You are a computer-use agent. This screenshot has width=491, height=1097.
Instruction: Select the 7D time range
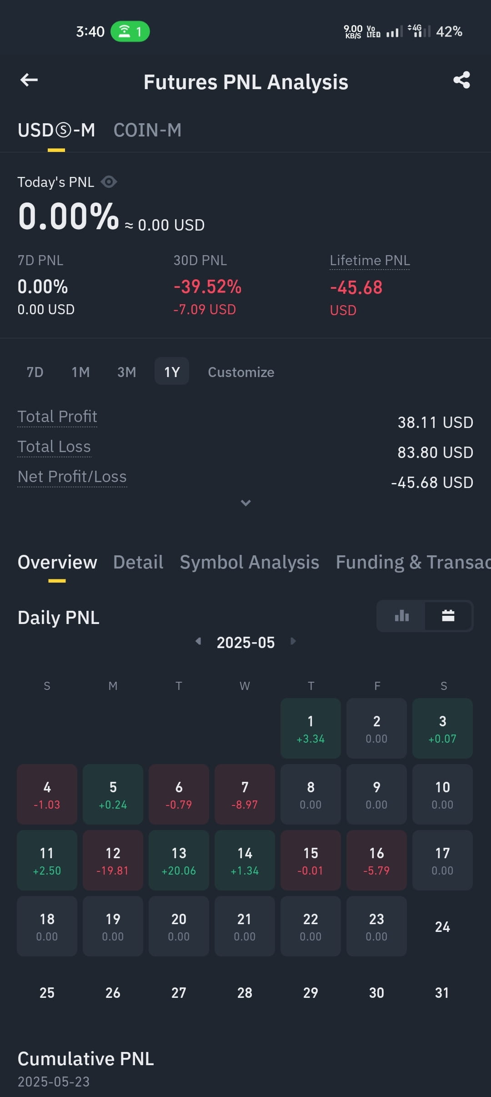click(x=35, y=372)
